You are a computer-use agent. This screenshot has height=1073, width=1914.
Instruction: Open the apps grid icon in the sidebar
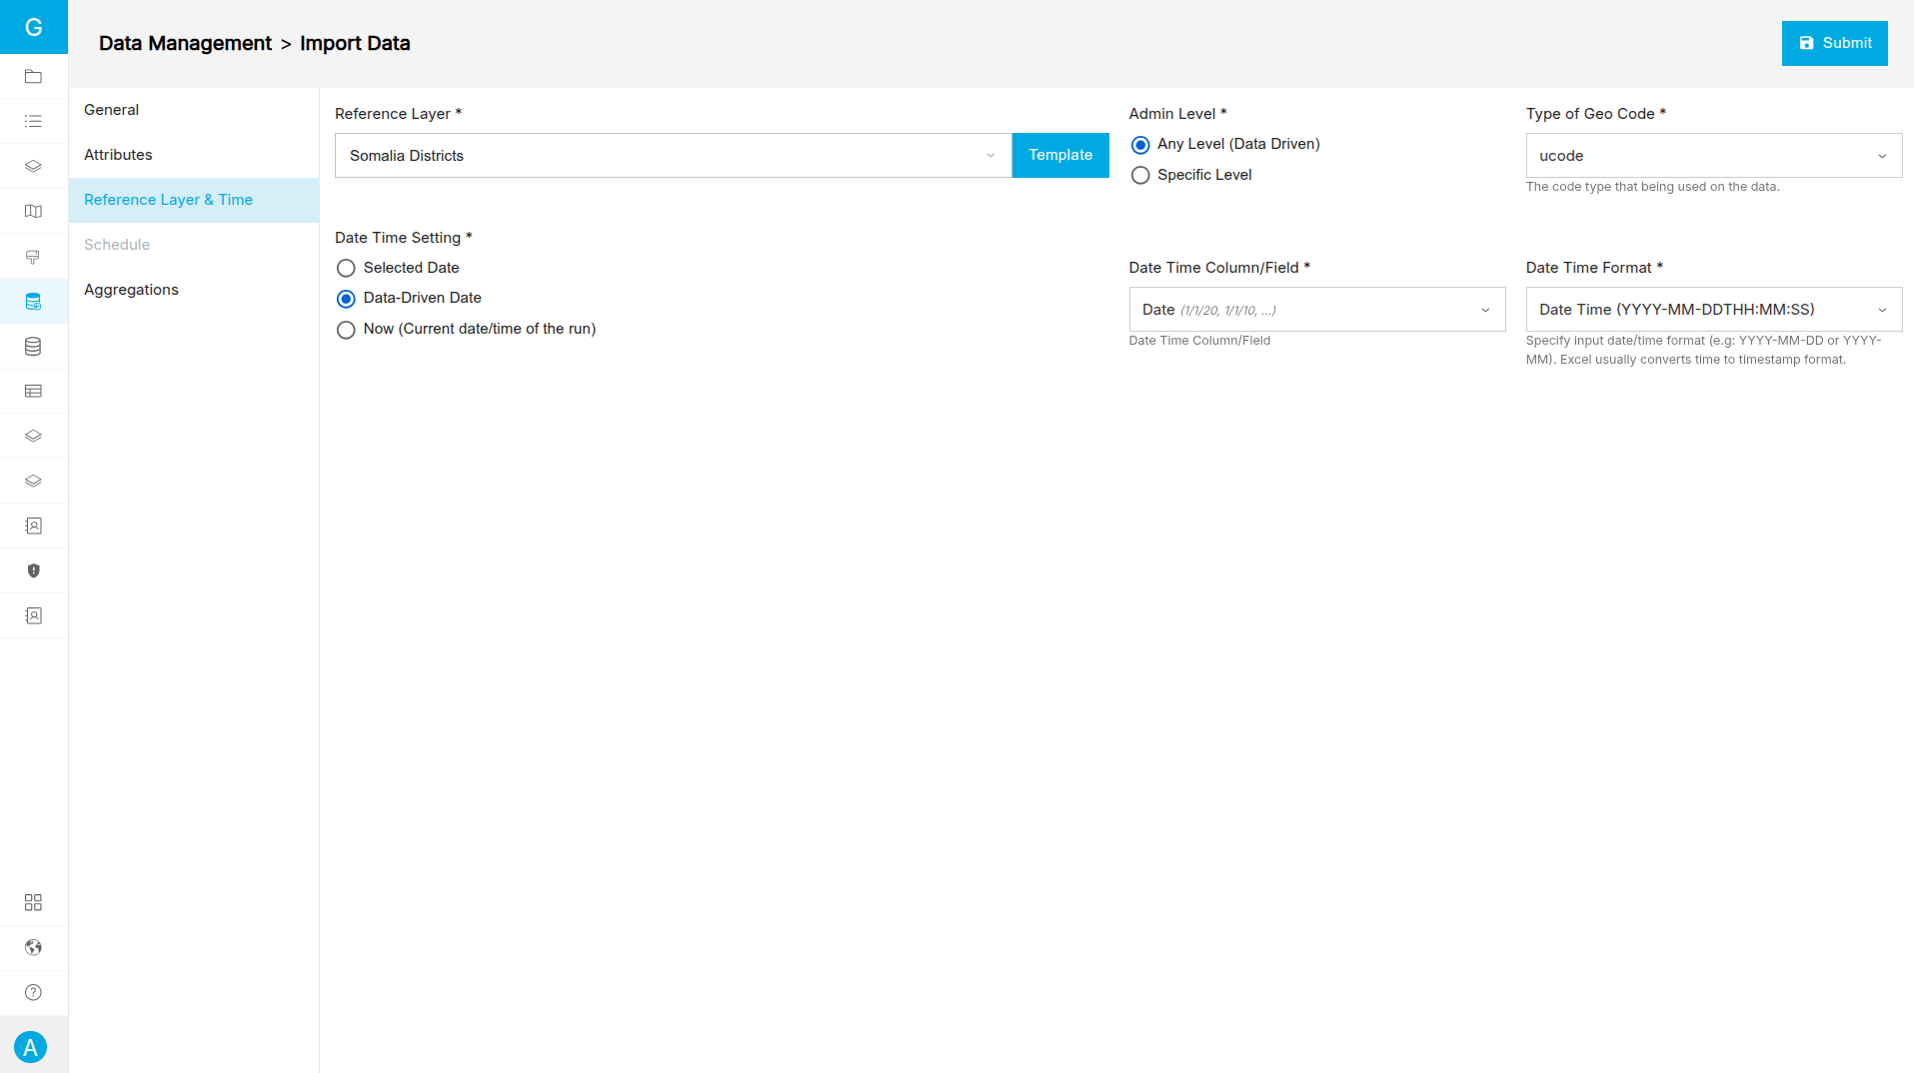point(33,902)
